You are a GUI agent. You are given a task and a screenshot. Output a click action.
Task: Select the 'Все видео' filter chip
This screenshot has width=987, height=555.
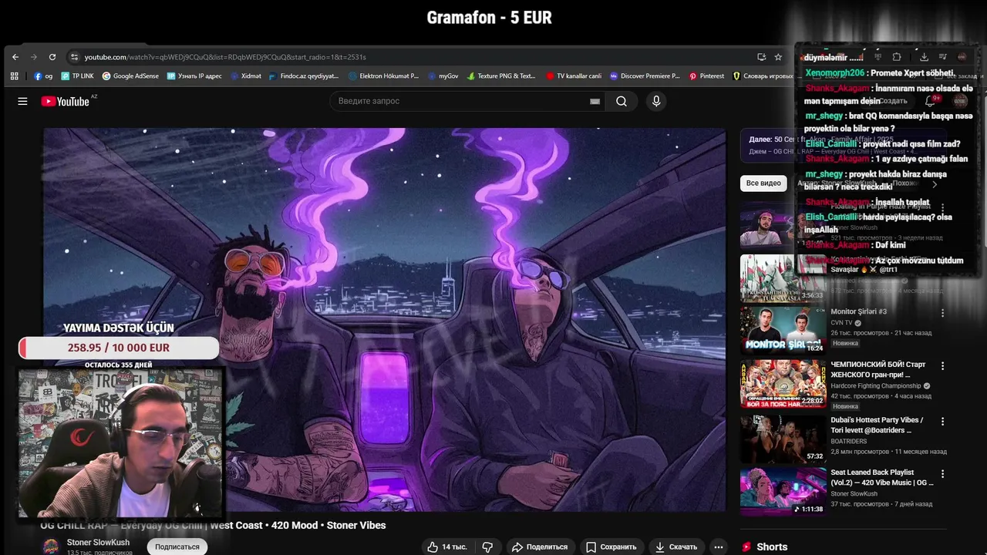pyautogui.click(x=763, y=183)
